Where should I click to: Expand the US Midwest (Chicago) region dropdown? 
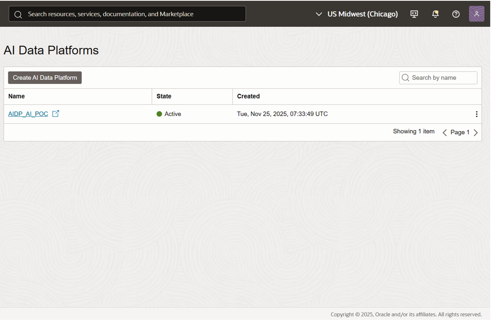pyautogui.click(x=357, y=14)
